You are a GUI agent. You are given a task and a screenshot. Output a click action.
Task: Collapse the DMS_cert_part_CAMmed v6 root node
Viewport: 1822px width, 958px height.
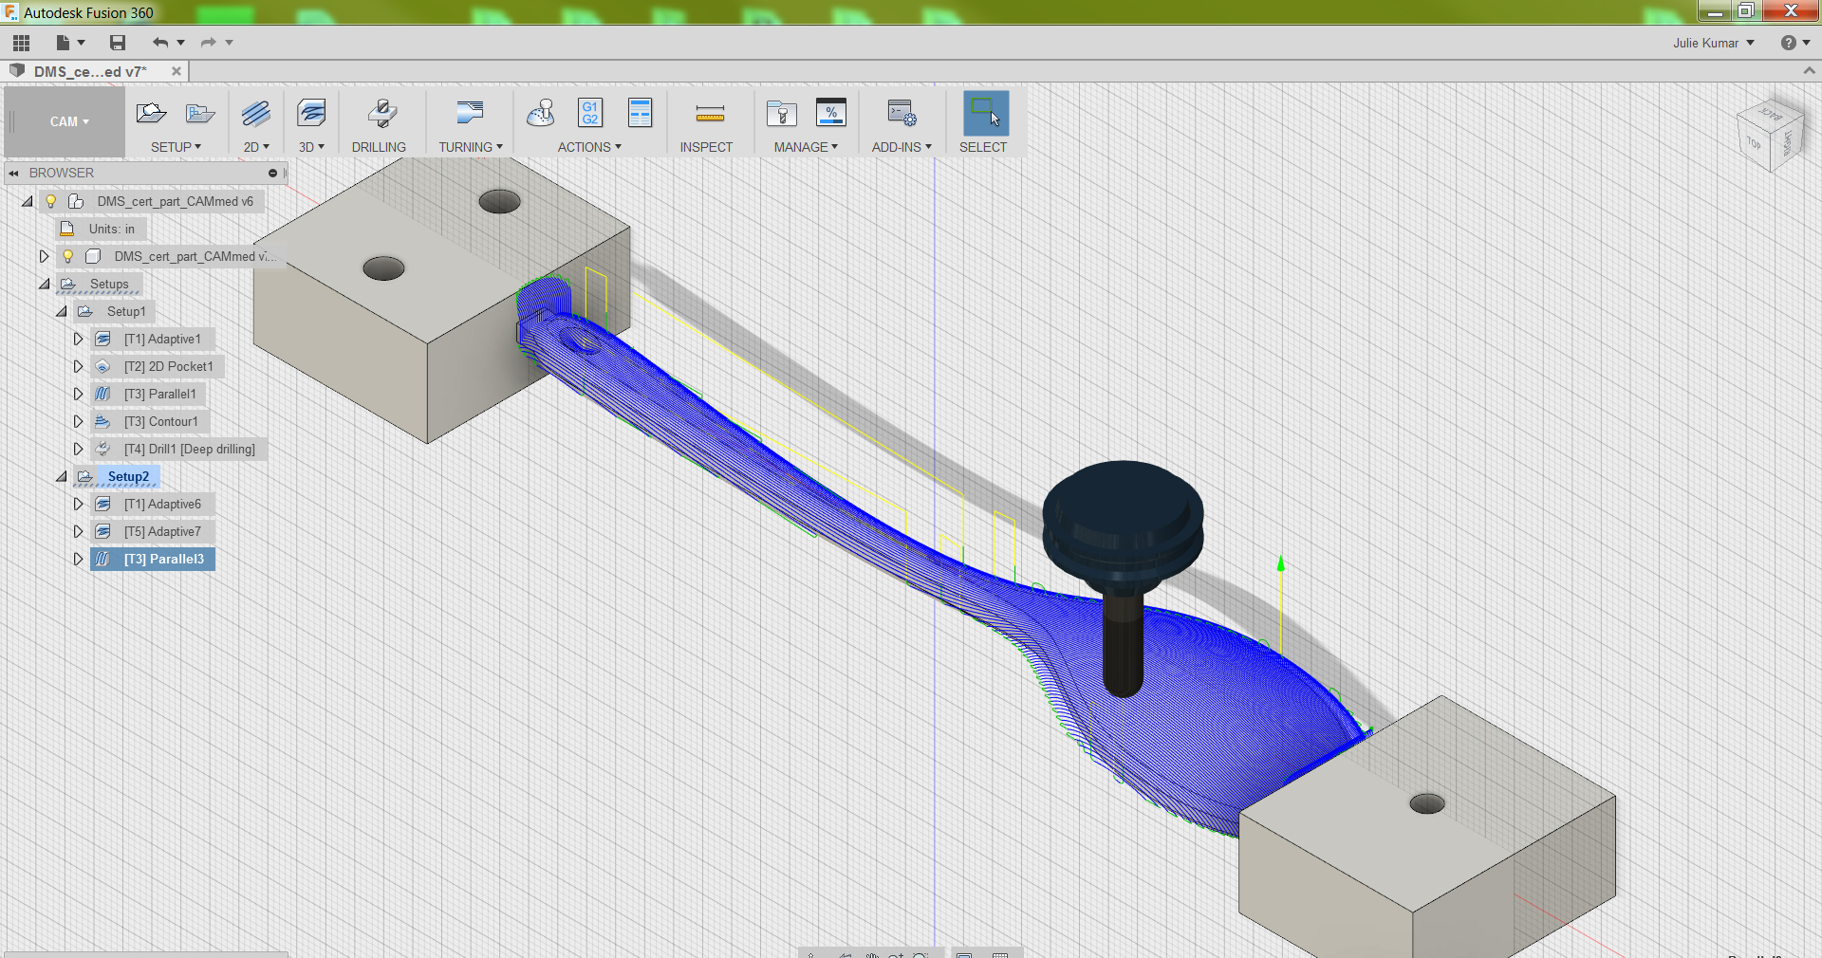pyautogui.click(x=27, y=201)
